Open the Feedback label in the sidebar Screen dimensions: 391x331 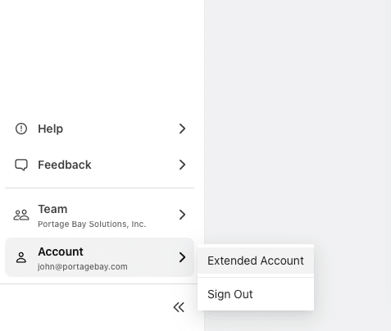pyautogui.click(x=65, y=165)
